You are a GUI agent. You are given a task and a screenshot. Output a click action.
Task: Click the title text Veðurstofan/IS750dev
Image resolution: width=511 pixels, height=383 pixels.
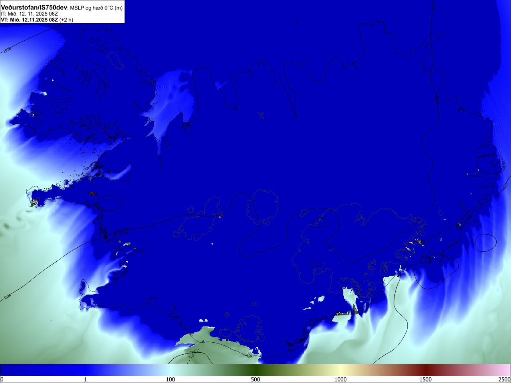(x=34, y=8)
